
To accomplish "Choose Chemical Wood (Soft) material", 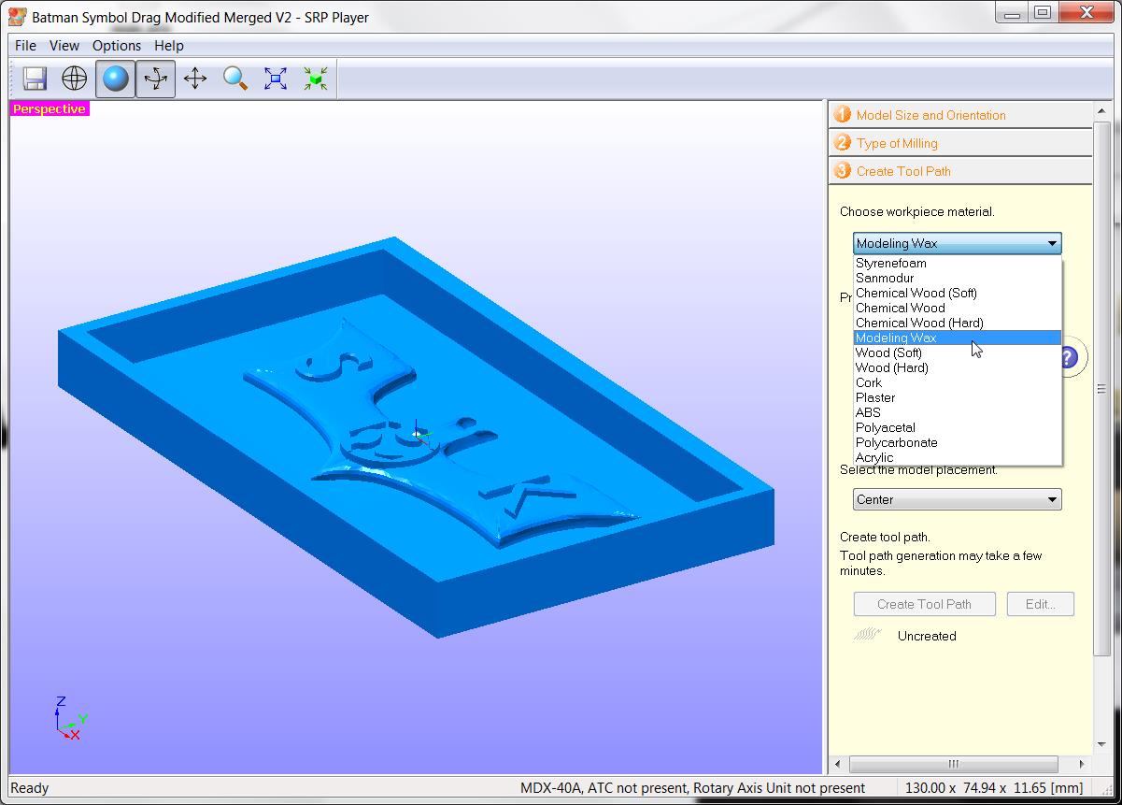I will tap(958, 293).
